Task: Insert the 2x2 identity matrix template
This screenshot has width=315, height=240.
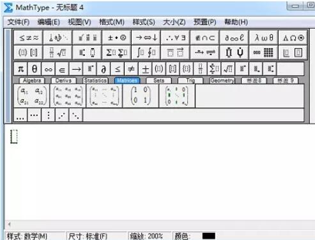Action: coord(141,96)
